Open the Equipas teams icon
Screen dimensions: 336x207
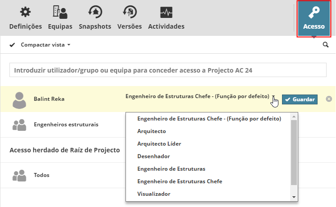click(60, 13)
